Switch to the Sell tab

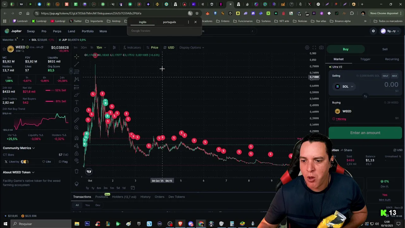tap(385, 49)
